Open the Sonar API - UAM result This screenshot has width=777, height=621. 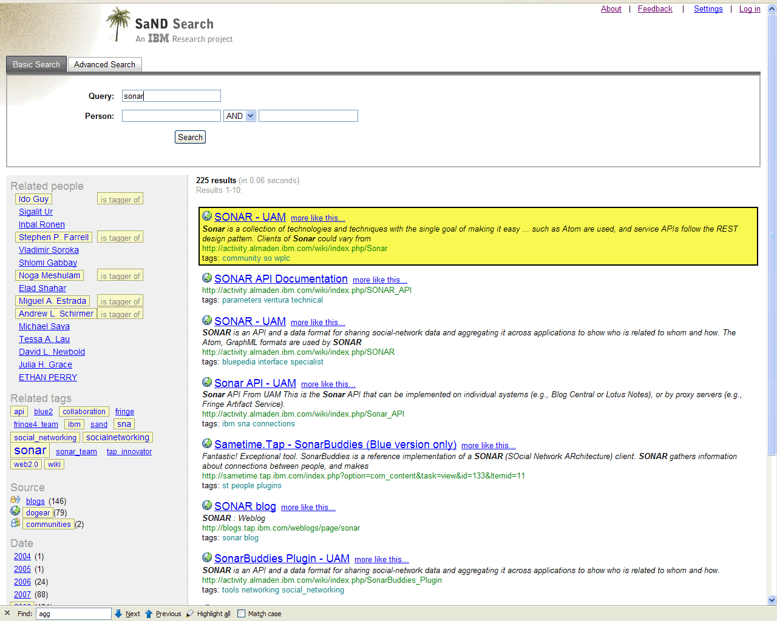tap(255, 383)
